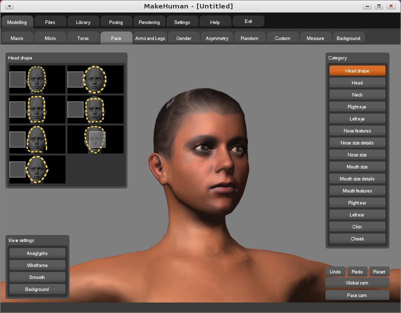Toggle Smooth view setting
Screen dimensions: 401x313
(37, 277)
